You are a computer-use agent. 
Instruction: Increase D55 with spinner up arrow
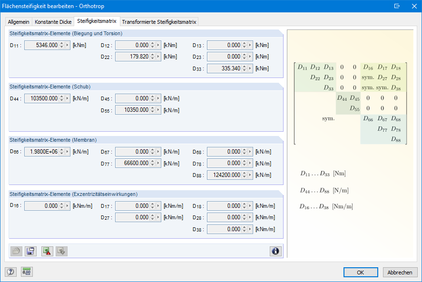point(153,108)
